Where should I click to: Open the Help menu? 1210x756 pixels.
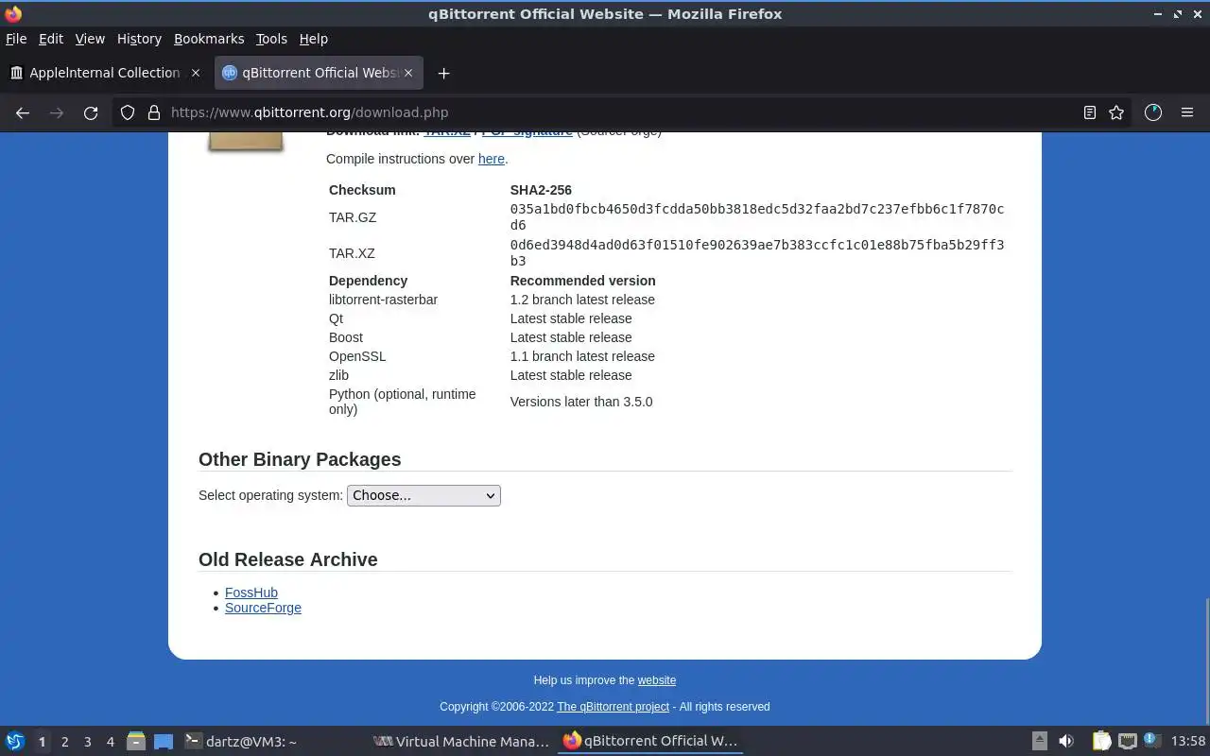click(x=313, y=39)
